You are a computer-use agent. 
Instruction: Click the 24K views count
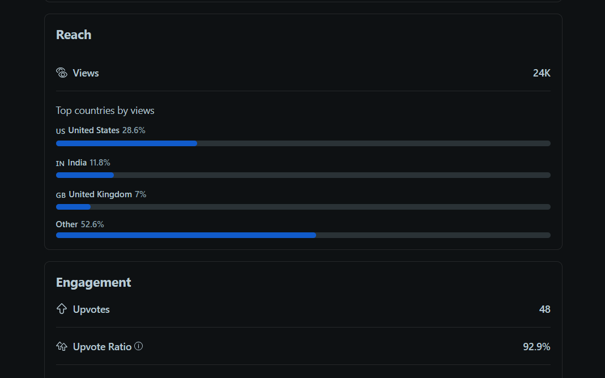click(x=542, y=73)
